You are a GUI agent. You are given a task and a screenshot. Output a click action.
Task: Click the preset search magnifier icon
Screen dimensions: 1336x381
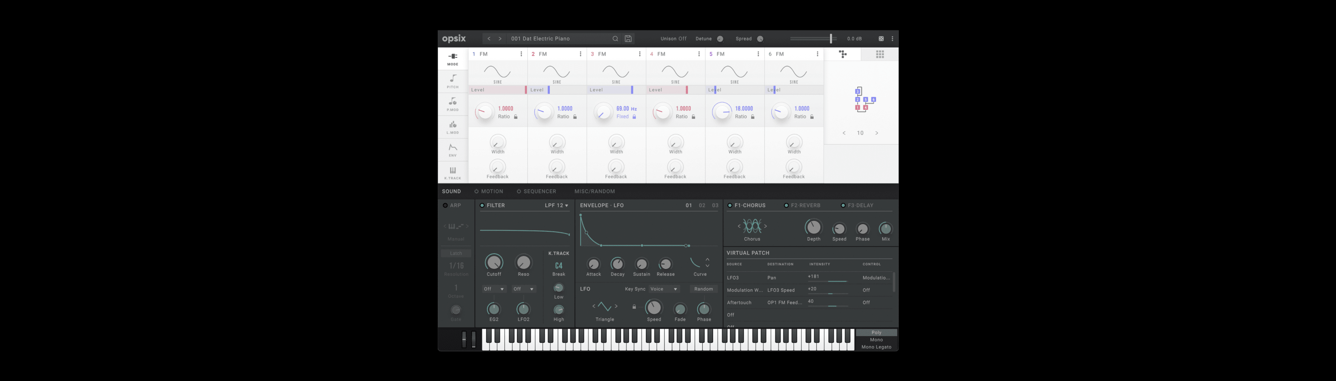pos(615,39)
